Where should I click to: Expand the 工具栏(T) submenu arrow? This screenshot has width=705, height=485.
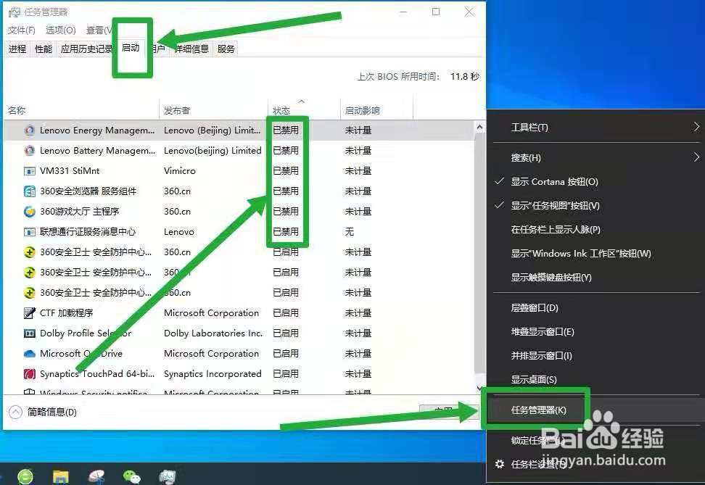click(696, 127)
